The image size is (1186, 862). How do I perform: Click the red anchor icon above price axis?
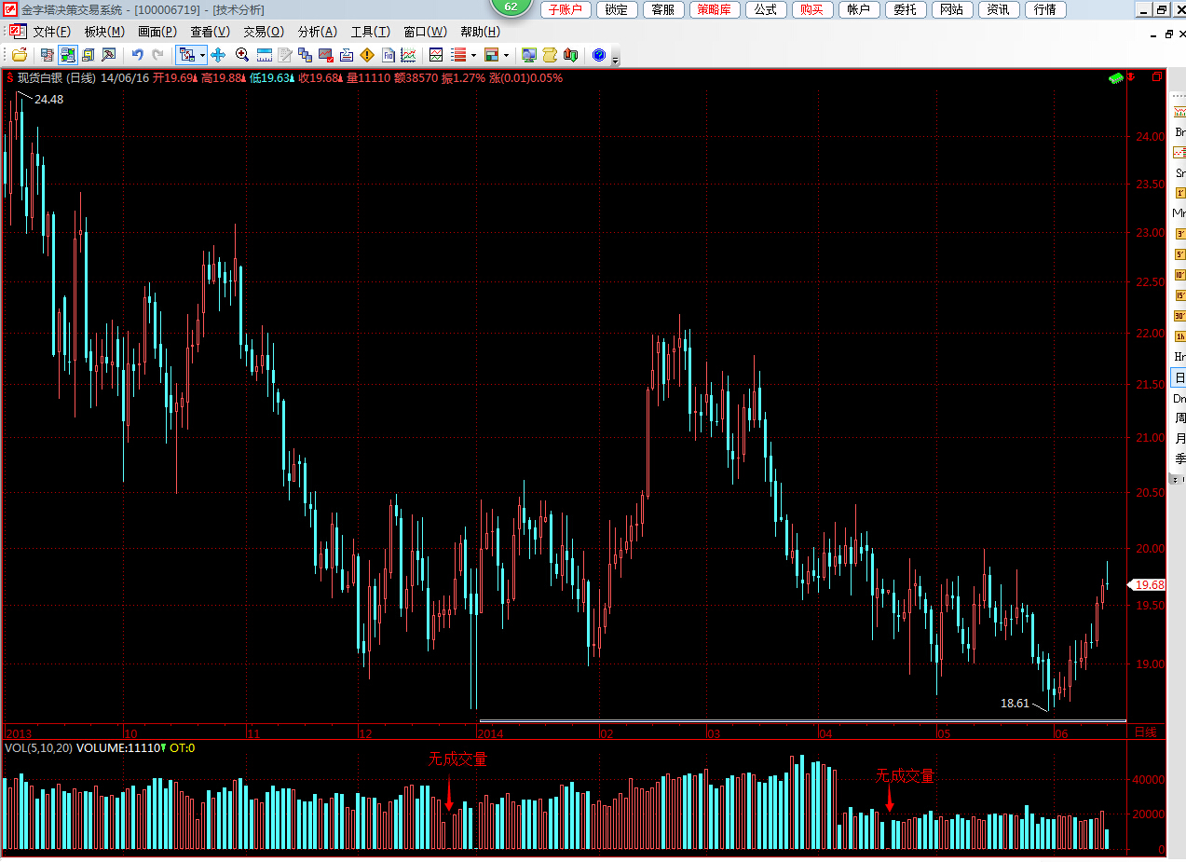(1132, 77)
